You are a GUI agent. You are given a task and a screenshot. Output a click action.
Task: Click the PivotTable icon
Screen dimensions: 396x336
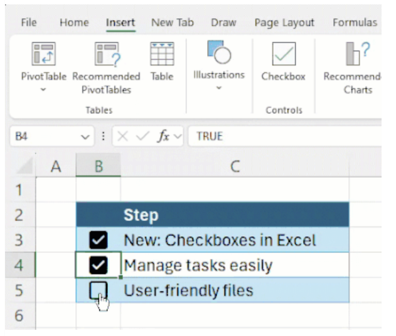pyautogui.click(x=44, y=54)
